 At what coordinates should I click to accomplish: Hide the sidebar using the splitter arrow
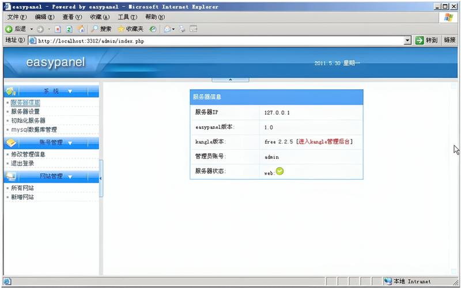pos(101,179)
